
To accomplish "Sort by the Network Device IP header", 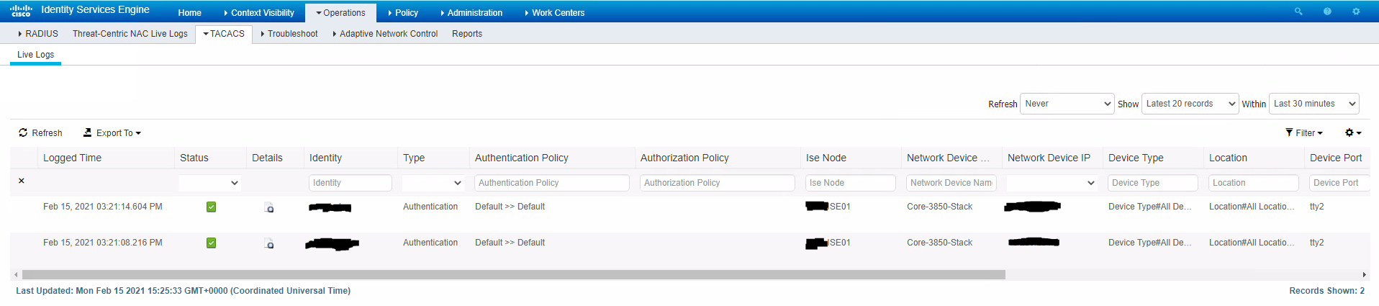I will tap(1049, 158).
